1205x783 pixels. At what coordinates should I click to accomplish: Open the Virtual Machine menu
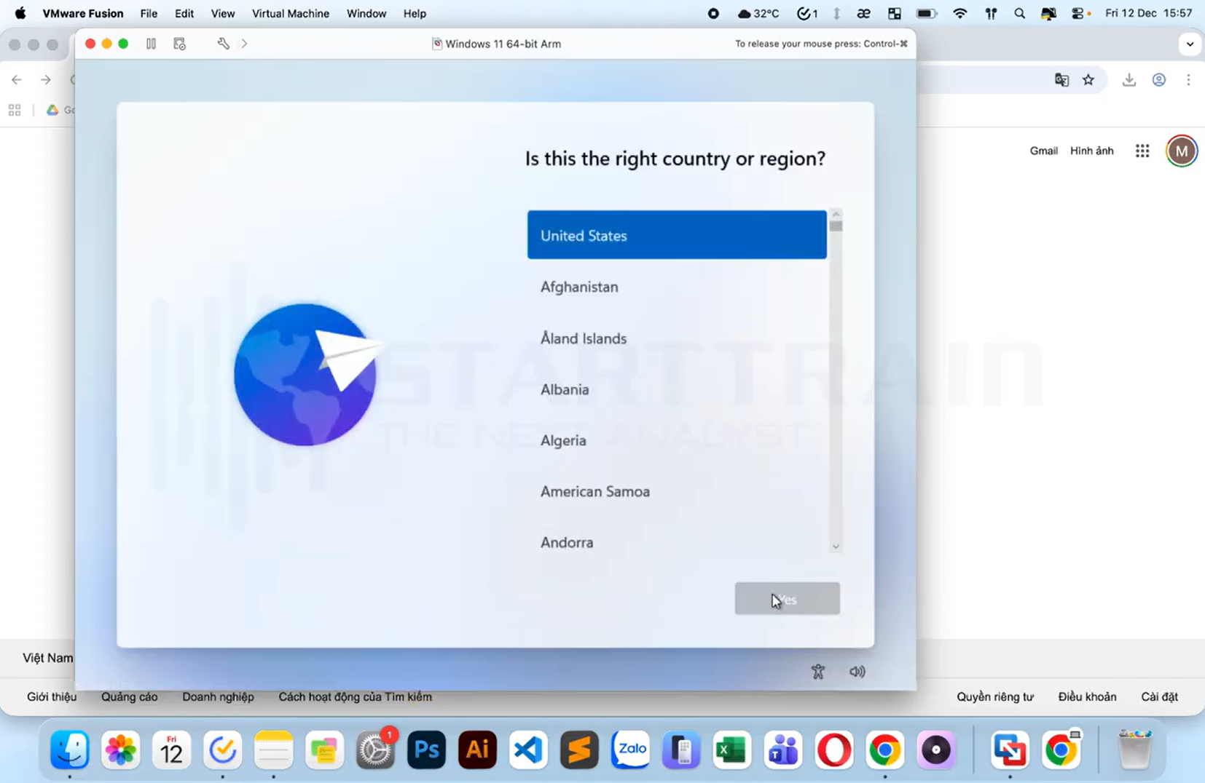(x=289, y=13)
